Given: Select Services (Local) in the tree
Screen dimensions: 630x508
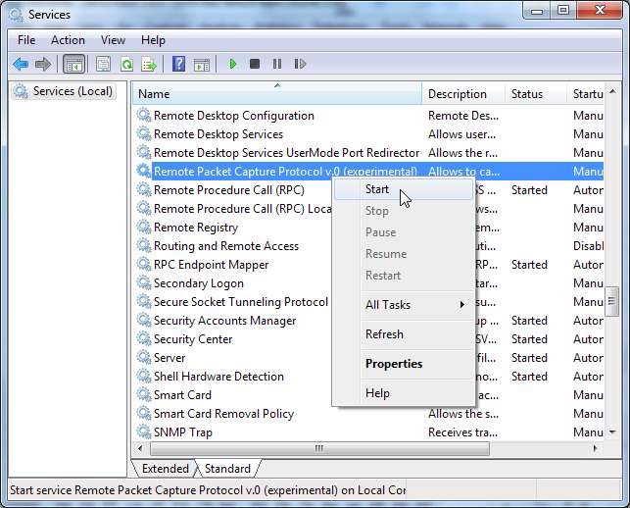Looking at the screenshot, I should pyautogui.click(x=73, y=91).
